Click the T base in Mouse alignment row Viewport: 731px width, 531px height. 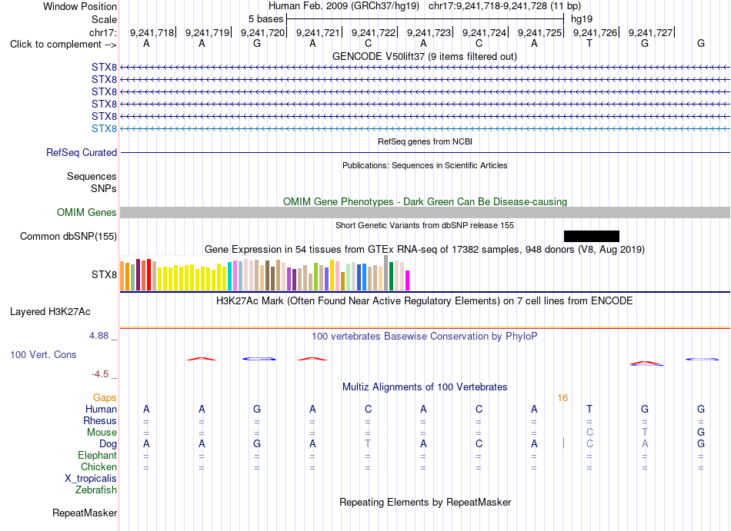click(x=645, y=432)
